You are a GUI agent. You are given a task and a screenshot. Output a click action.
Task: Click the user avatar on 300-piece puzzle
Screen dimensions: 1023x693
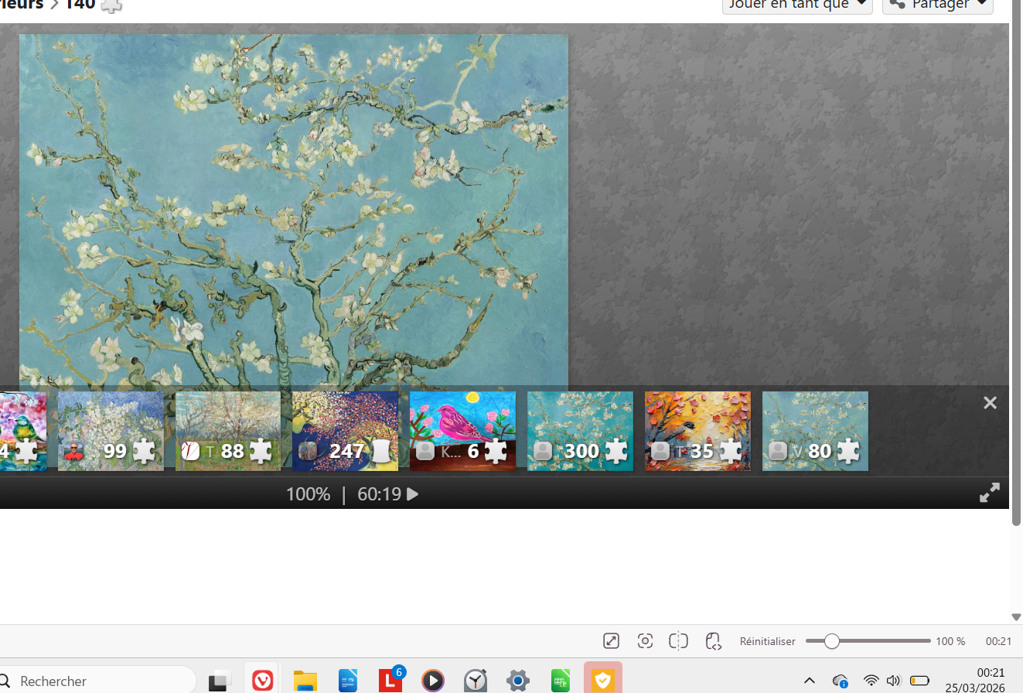(543, 451)
